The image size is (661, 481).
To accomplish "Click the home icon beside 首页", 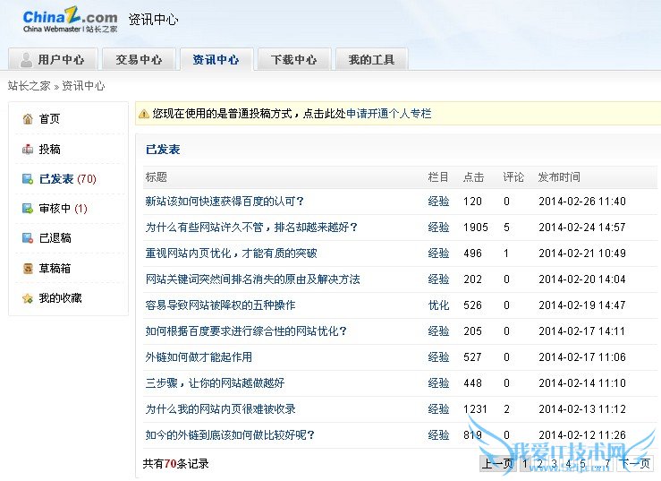I will tap(28, 119).
